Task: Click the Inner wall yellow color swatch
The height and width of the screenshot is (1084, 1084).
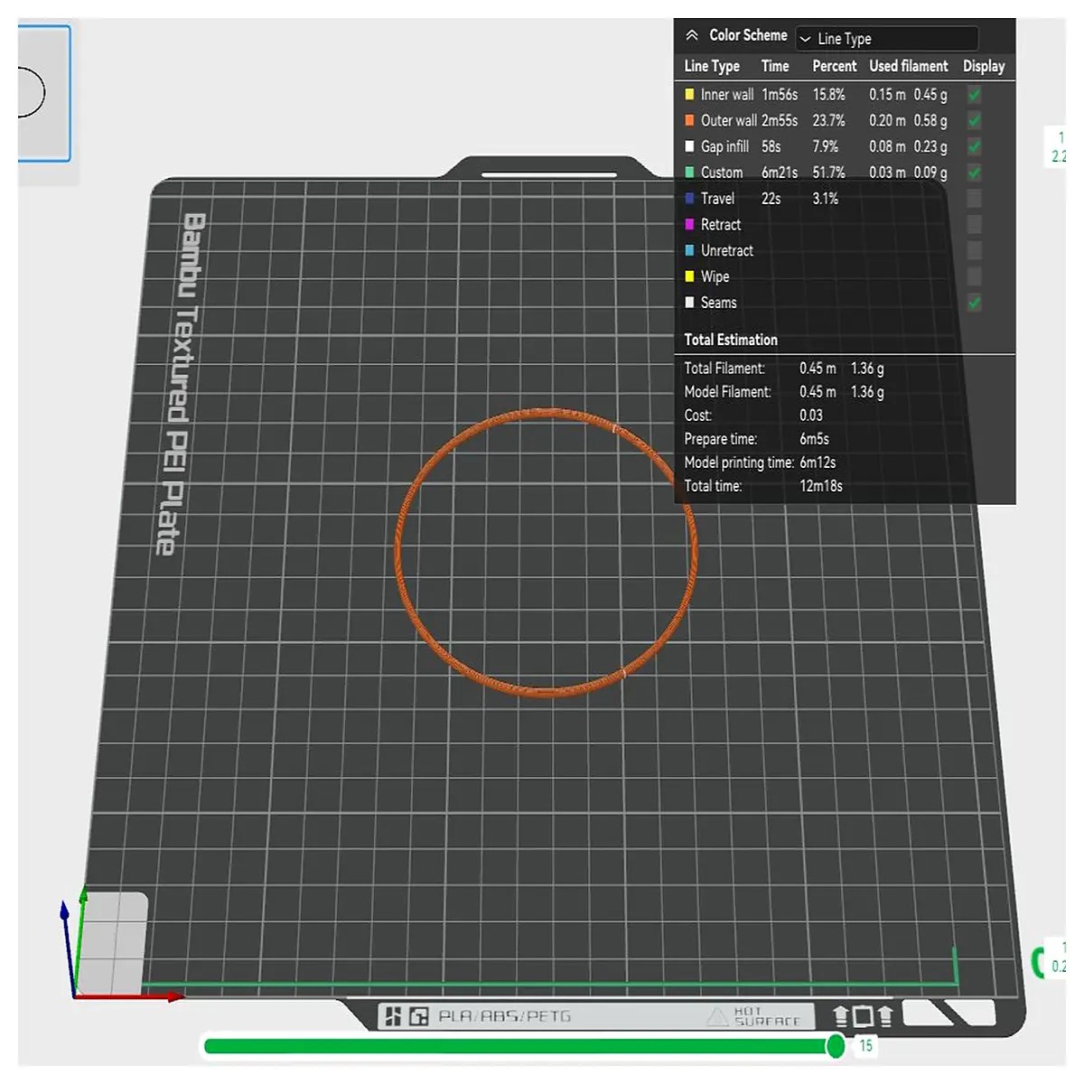Action: (x=689, y=94)
